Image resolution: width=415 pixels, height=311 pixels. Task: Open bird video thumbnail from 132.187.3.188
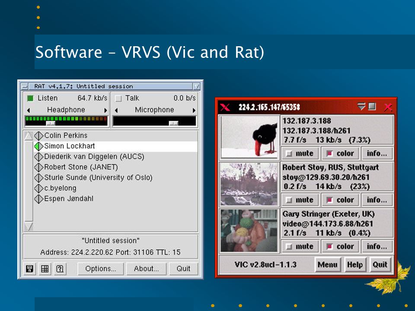(x=249, y=137)
